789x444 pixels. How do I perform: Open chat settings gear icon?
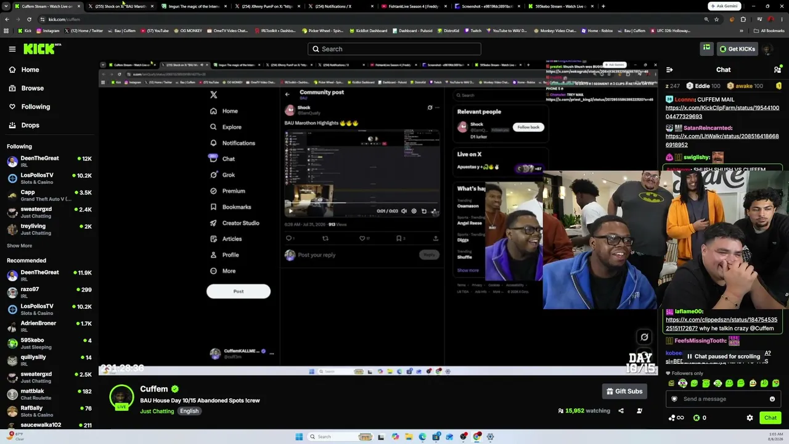[x=750, y=418]
